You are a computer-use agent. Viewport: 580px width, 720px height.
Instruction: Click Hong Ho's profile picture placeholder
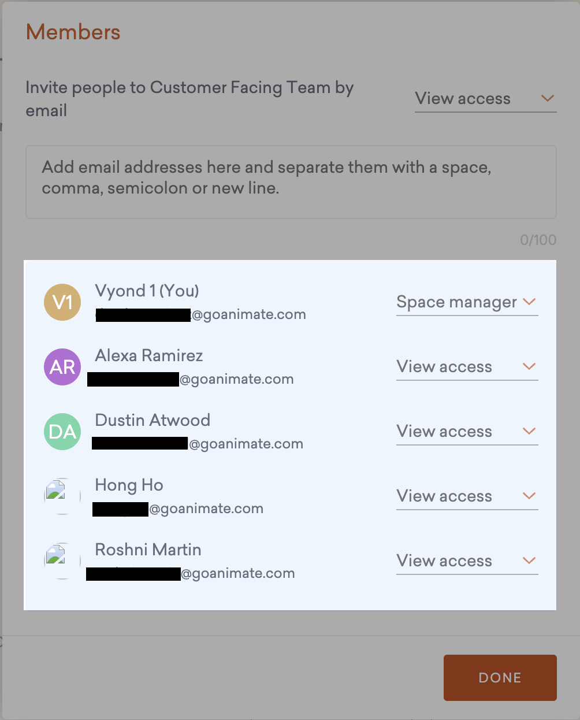62,496
